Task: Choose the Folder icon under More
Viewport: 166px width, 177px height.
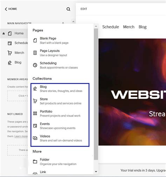Action: pyautogui.click(x=35, y=162)
